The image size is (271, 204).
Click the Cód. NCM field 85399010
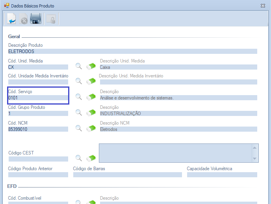pos(38,129)
